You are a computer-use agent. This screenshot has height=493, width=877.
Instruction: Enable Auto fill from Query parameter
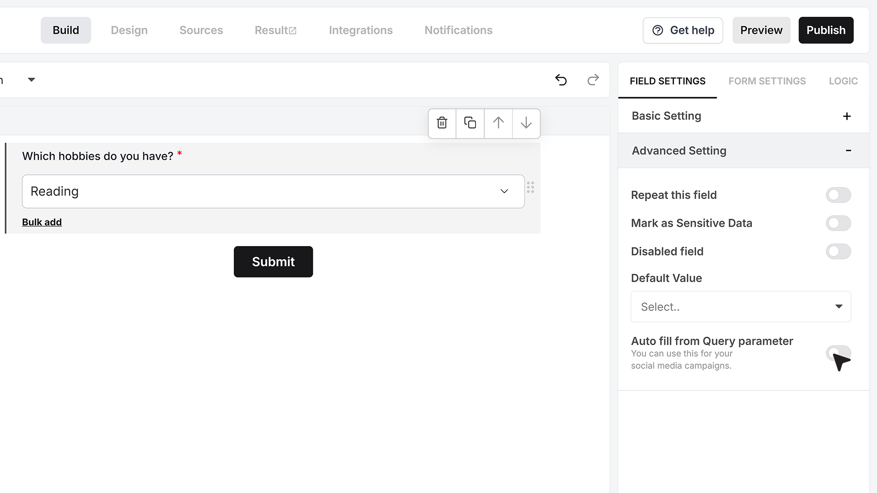click(838, 353)
